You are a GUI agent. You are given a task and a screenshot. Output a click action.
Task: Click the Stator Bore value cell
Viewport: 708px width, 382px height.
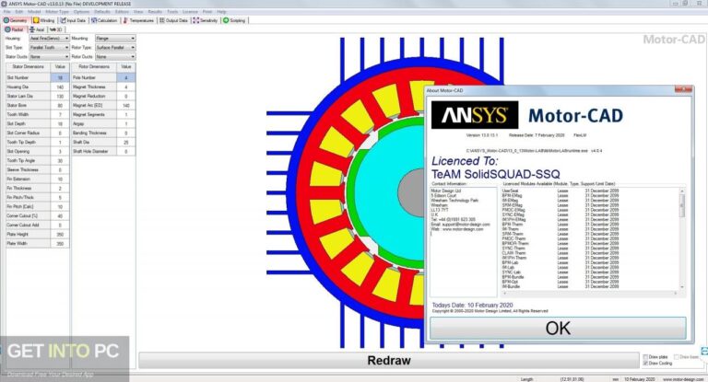pos(60,106)
